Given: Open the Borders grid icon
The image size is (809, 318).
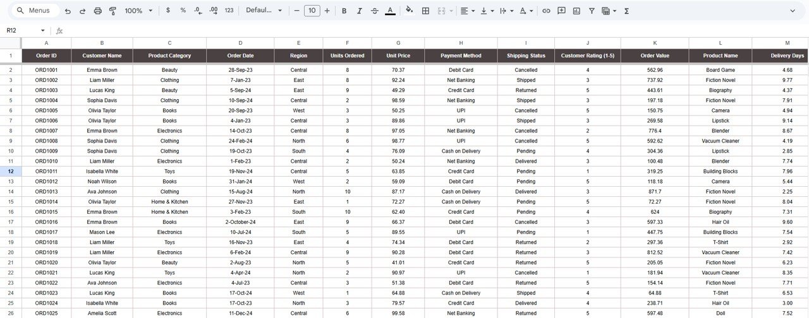Looking at the screenshot, I should (x=426, y=11).
